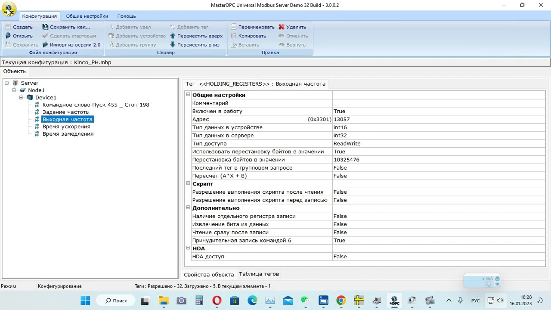The height and width of the screenshot is (310, 551).
Task: Click Принудительная запись командой 6 value
Action: (x=439, y=240)
